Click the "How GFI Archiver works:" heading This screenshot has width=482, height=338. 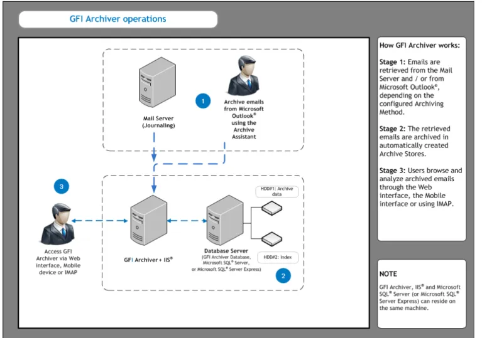[x=420, y=45]
